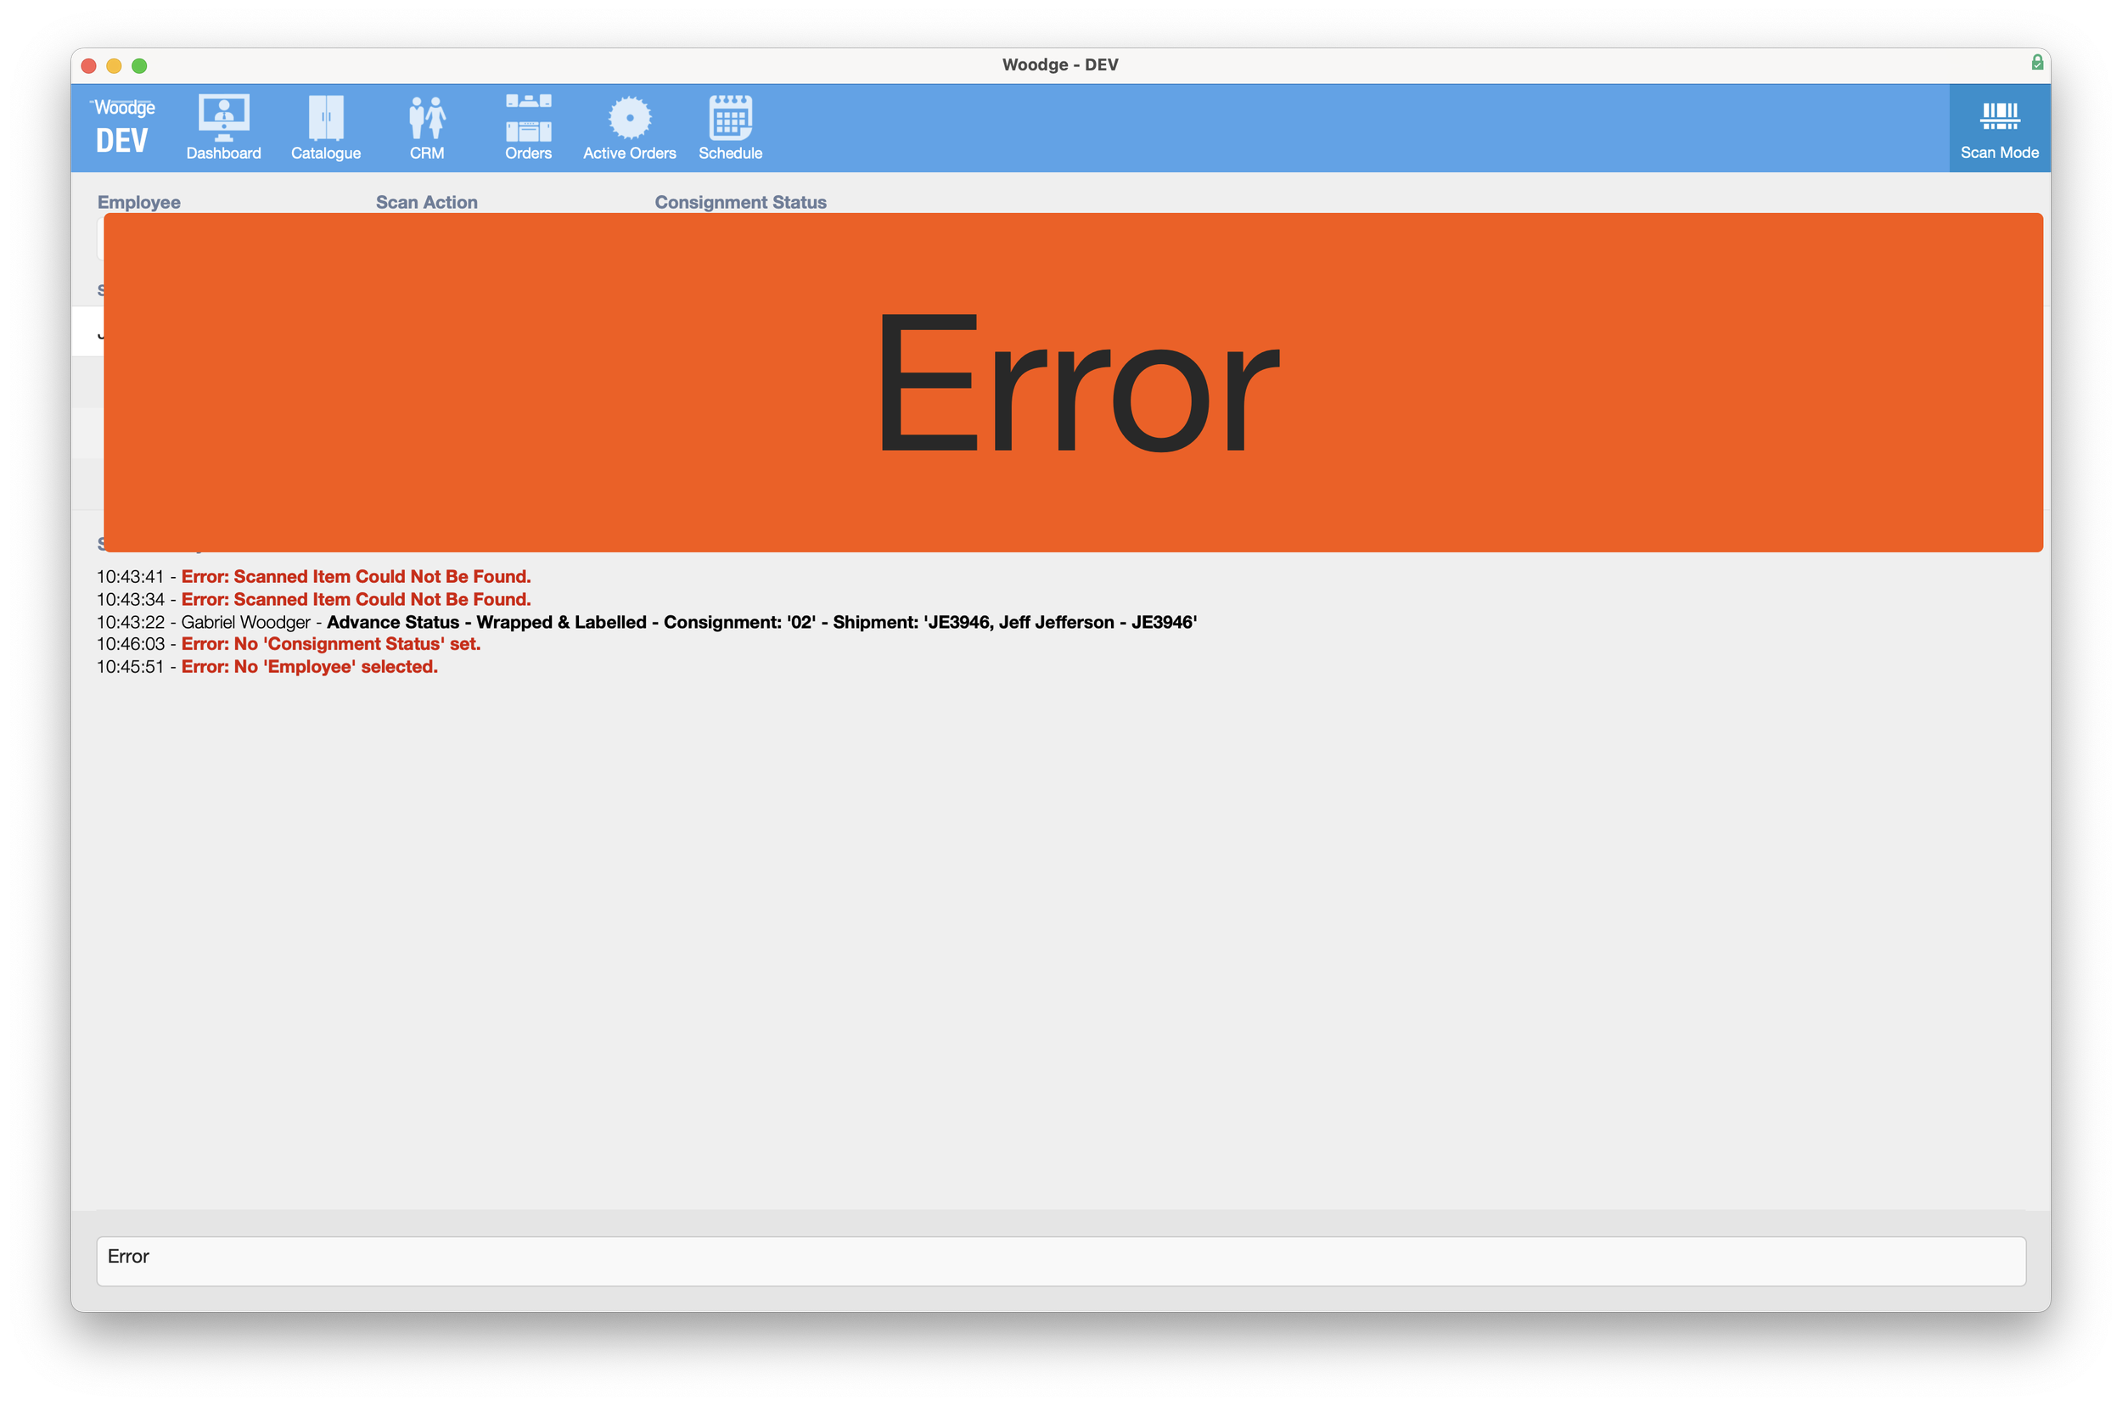Select the 10:43:41 item not found error
The image size is (2122, 1406).
click(x=355, y=576)
